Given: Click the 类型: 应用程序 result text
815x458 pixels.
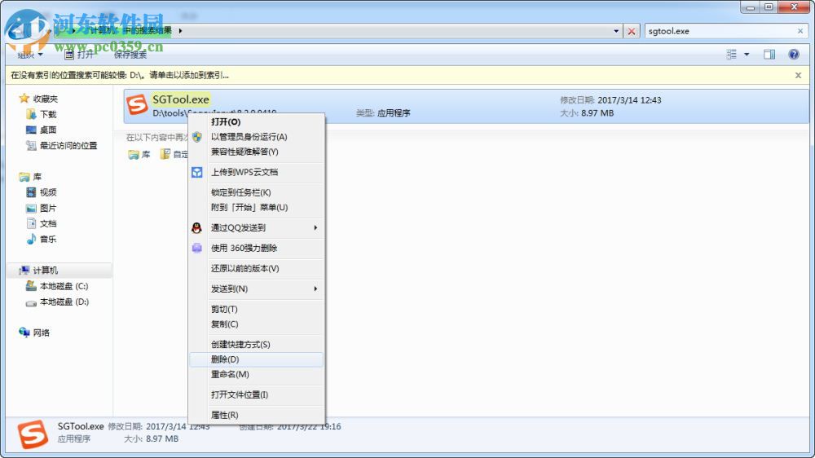Looking at the screenshot, I should pos(383,112).
